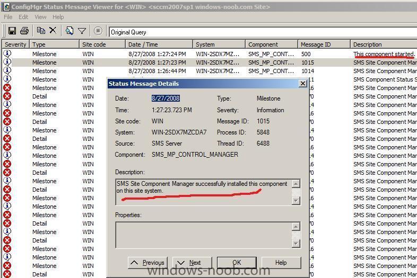Click Type value Milestone in dialog
This screenshot has width=417, height=278.
[268, 98]
